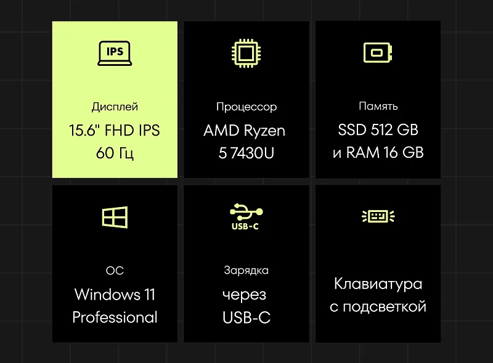Click the "Professional" edition text
The height and width of the screenshot is (363, 493).
(x=115, y=317)
